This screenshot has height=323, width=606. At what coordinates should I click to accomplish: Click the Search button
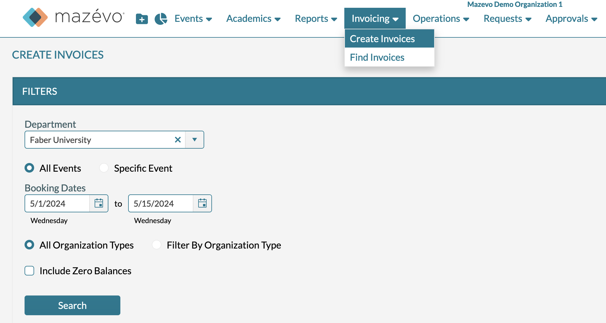tap(72, 305)
